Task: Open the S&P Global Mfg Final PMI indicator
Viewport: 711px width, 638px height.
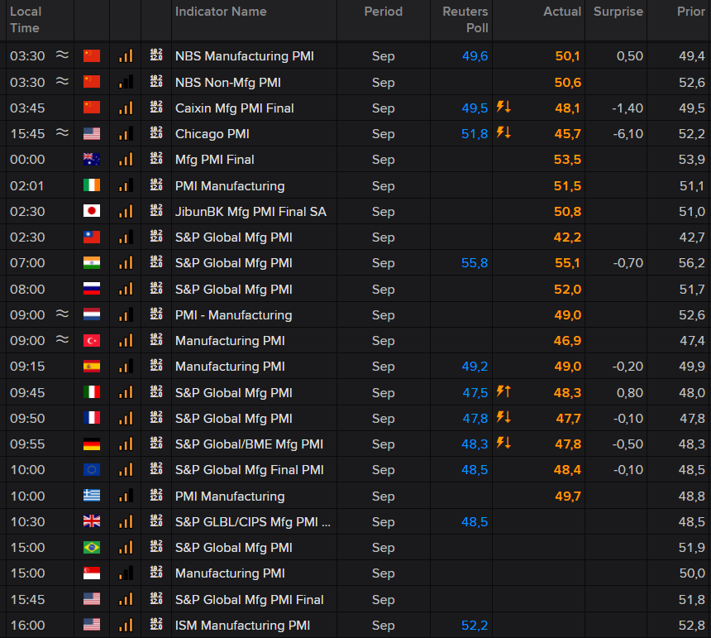Action: (250, 470)
